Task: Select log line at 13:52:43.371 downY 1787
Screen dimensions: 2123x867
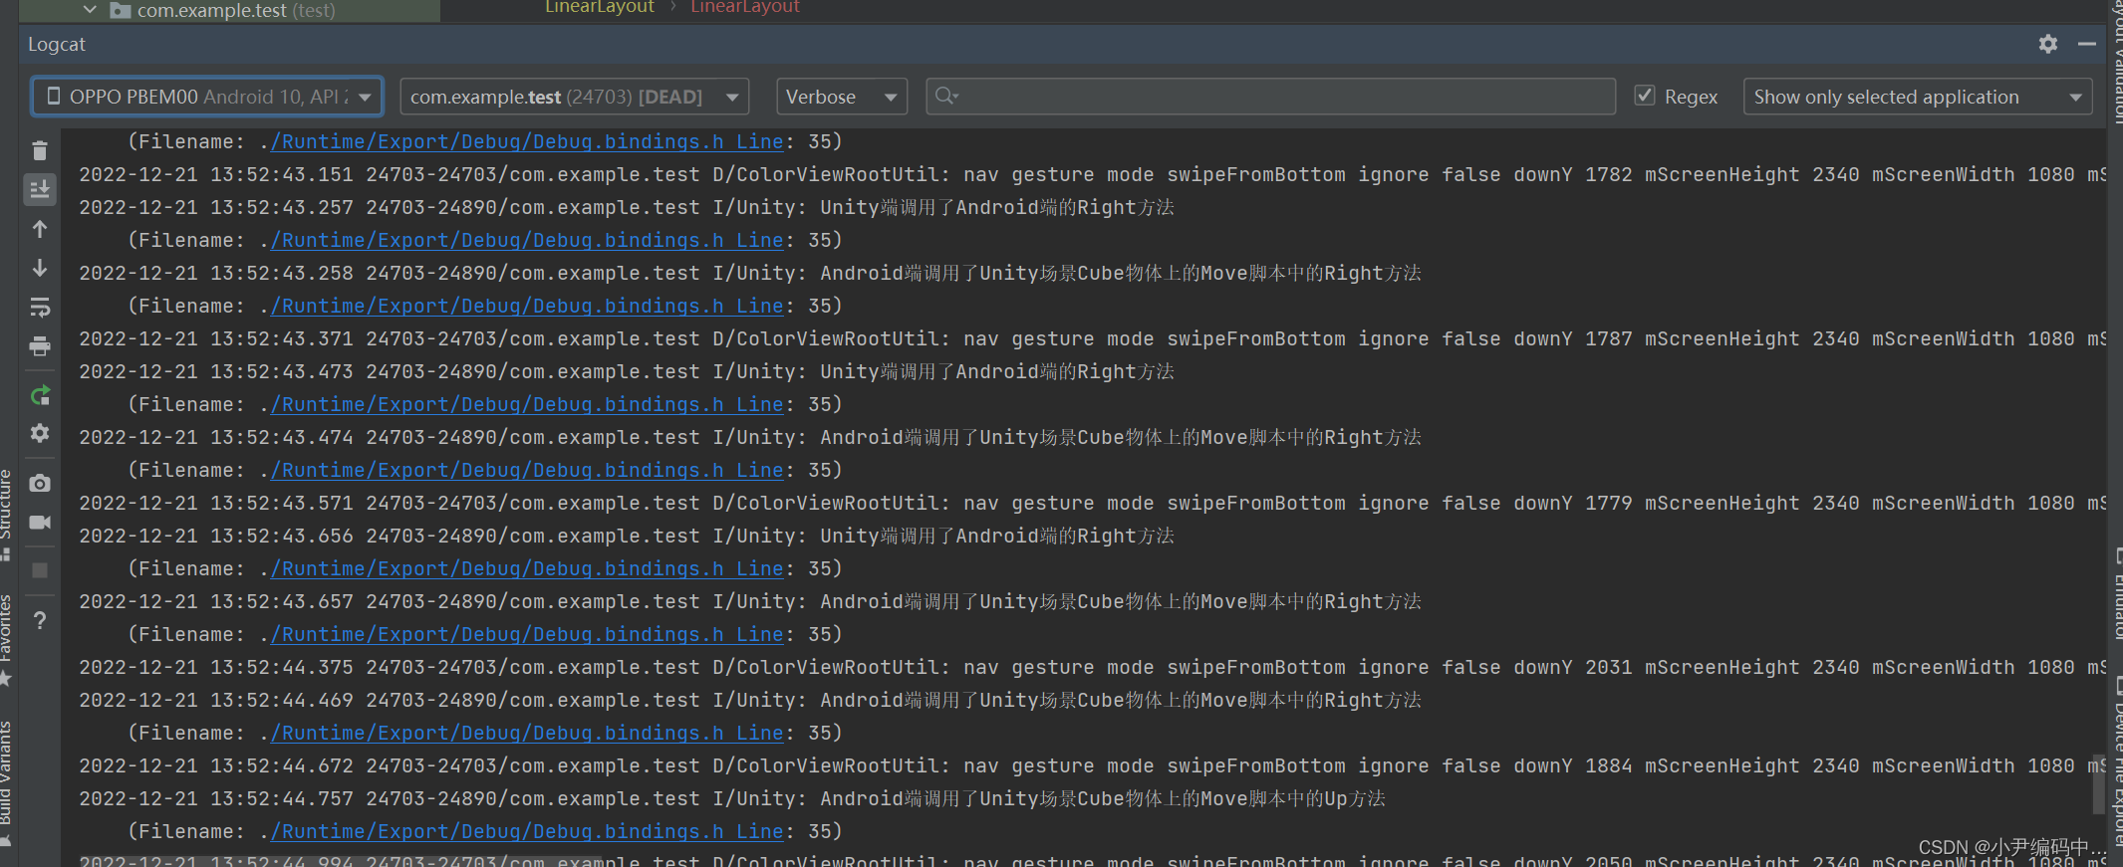Action: tap(1091, 338)
